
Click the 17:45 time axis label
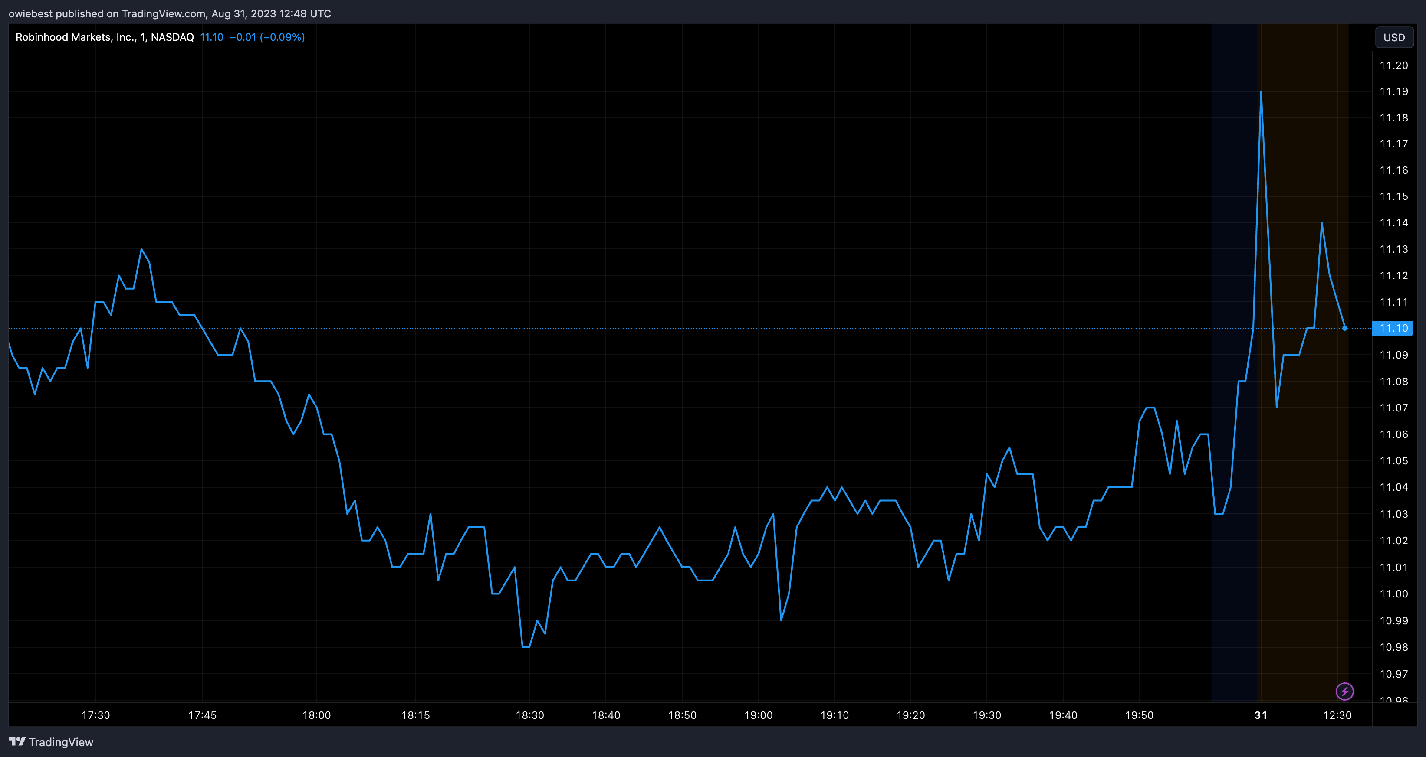point(203,715)
